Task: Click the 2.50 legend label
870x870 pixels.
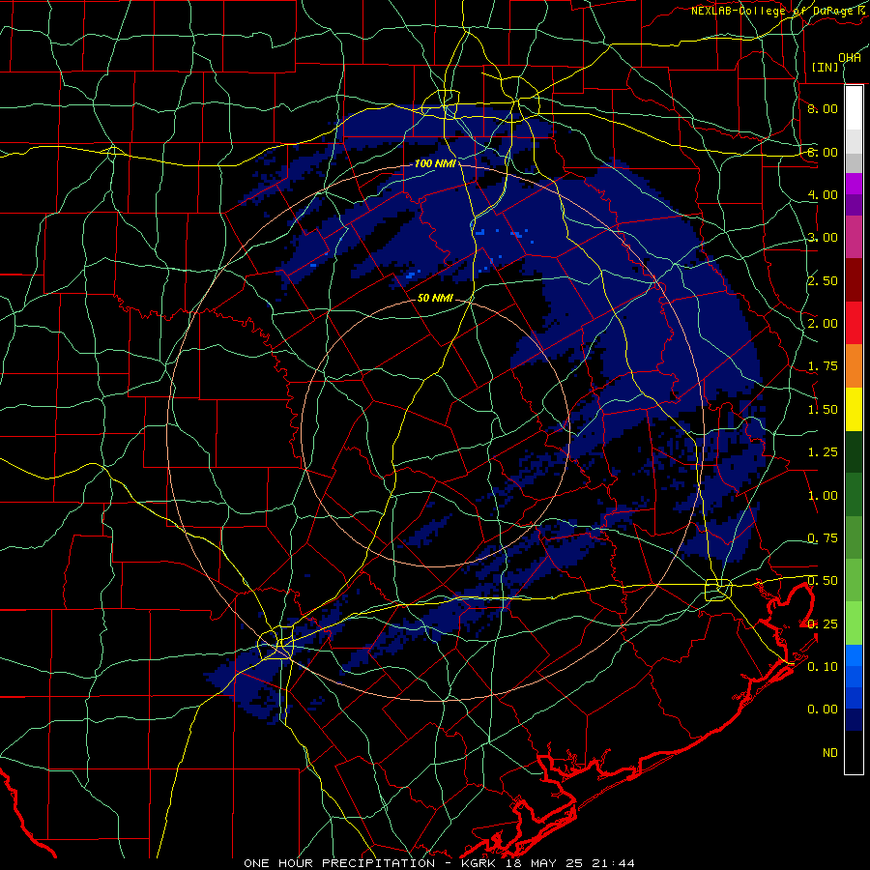Action: click(823, 280)
